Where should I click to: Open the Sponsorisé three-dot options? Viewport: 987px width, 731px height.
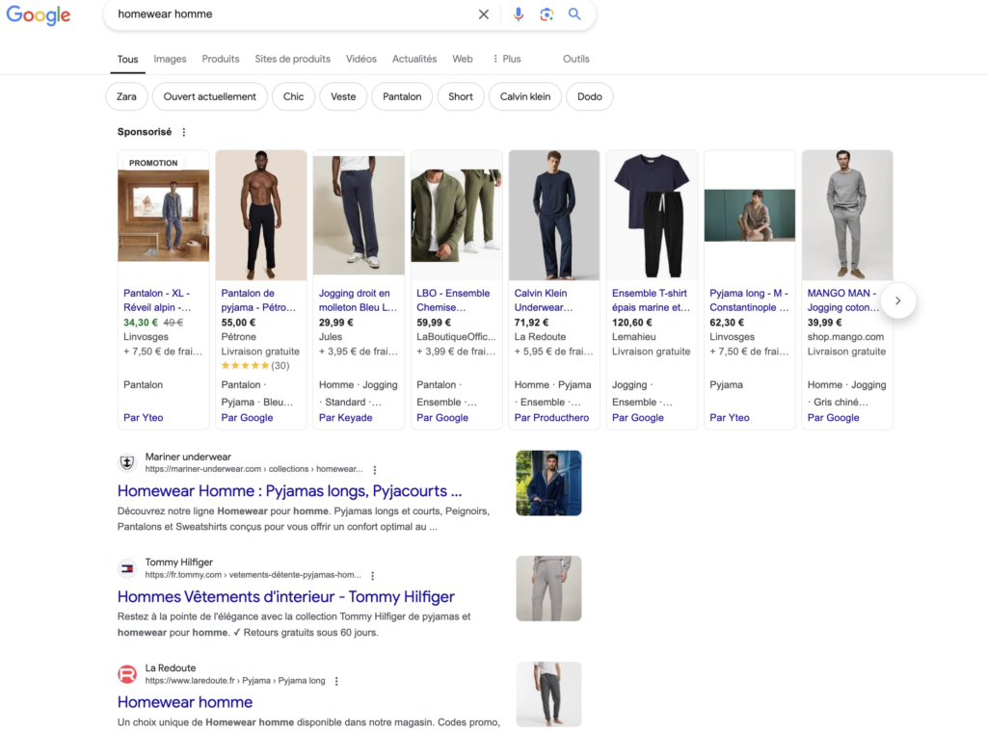coord(184,132)
